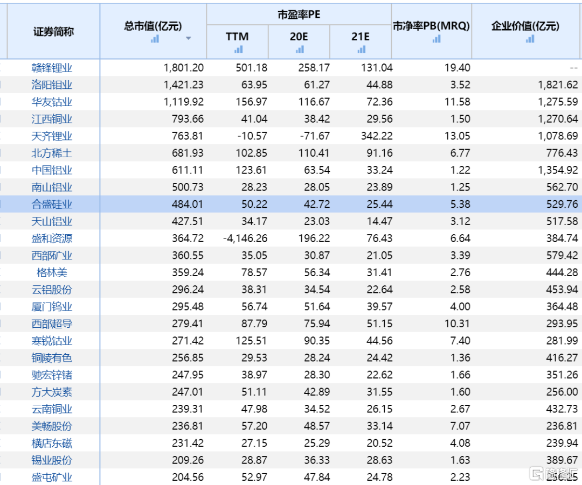The width and height of the screenshot is (582, 485).
Task: Click the chart icon under 20E
Action: [300, 49]
